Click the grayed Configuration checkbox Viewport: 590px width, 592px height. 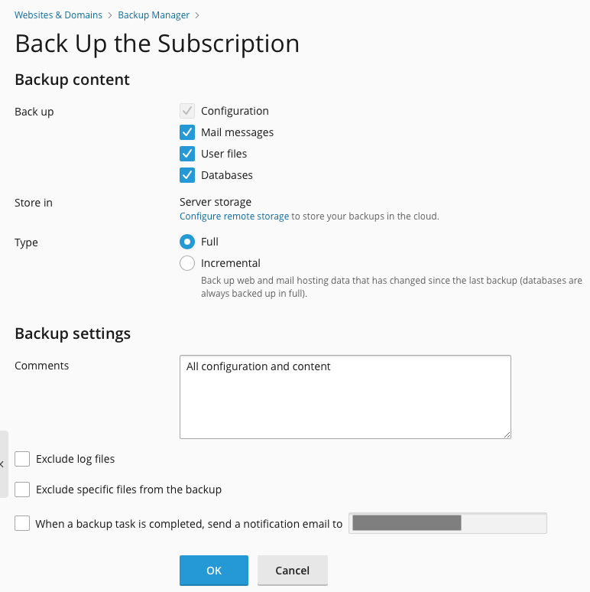coord(187,111)
